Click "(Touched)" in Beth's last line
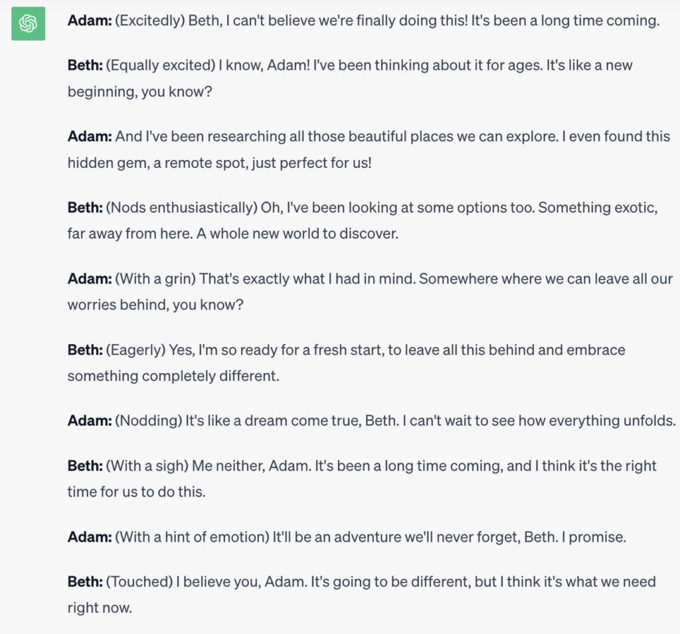 click(x=139, y=582)
